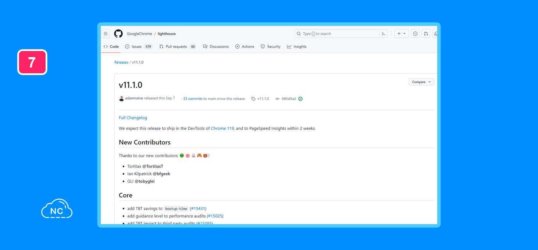This screenshot has width=538, height=250.
Task: Switch to the Pull requests tab
Action: tap(178, 47)
